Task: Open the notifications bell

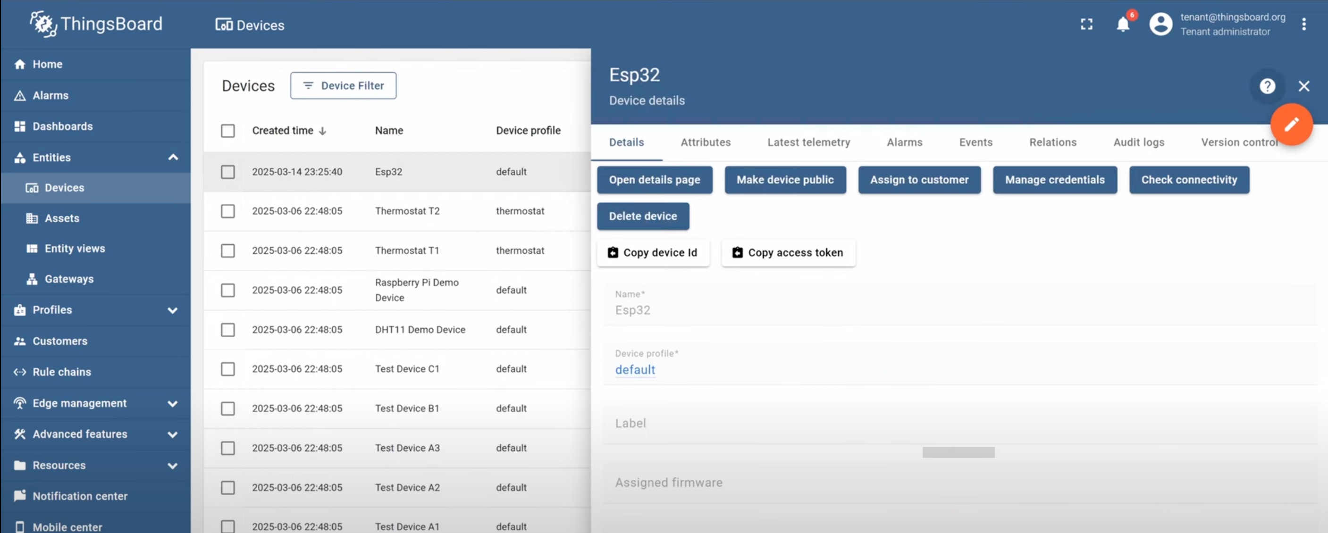Action: [x=1123, y=24]
